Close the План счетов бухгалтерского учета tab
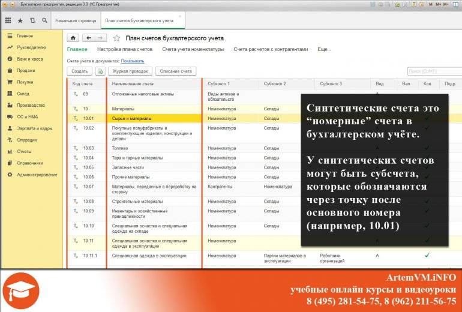462x312 pixels. 179,16
